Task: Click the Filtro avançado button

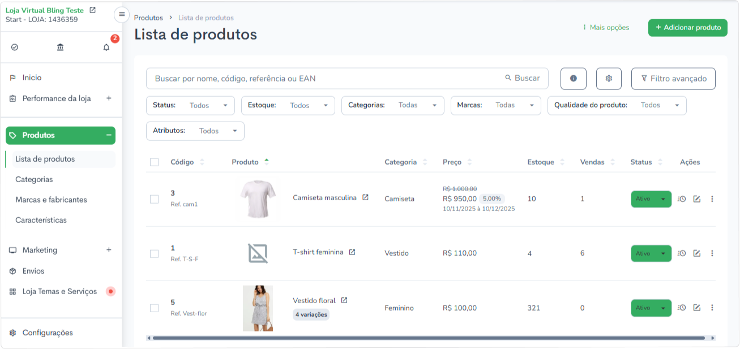Action: [x=673, y=79]
